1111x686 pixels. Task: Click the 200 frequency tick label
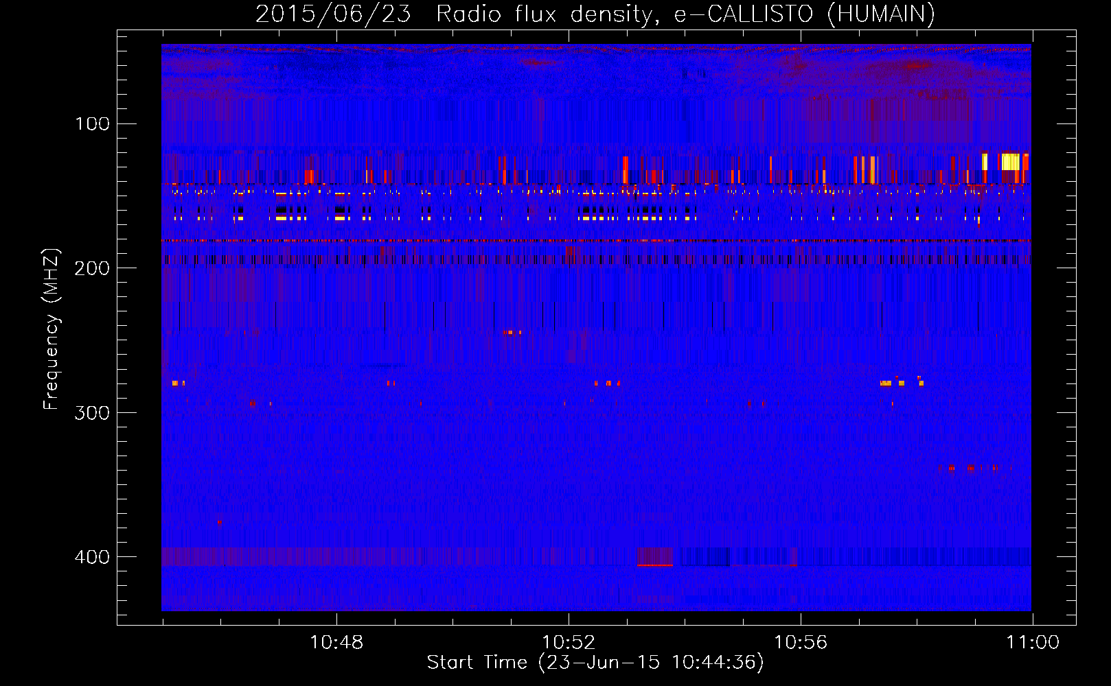(92, 268)
